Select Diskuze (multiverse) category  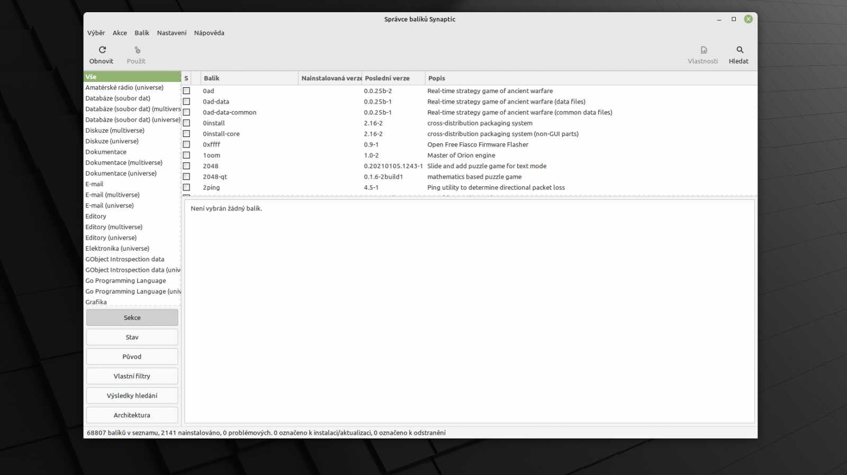click(x=132, y=131)
